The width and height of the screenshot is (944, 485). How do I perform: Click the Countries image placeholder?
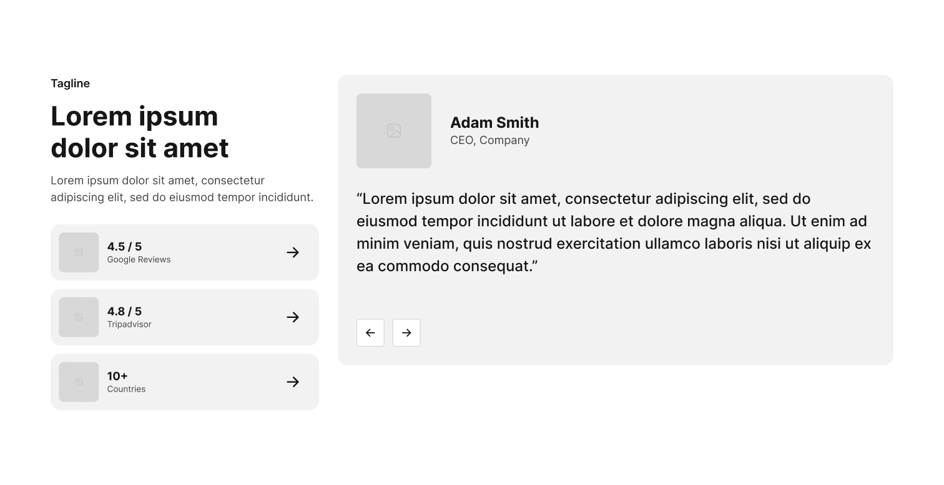click(x=79, y=382)
